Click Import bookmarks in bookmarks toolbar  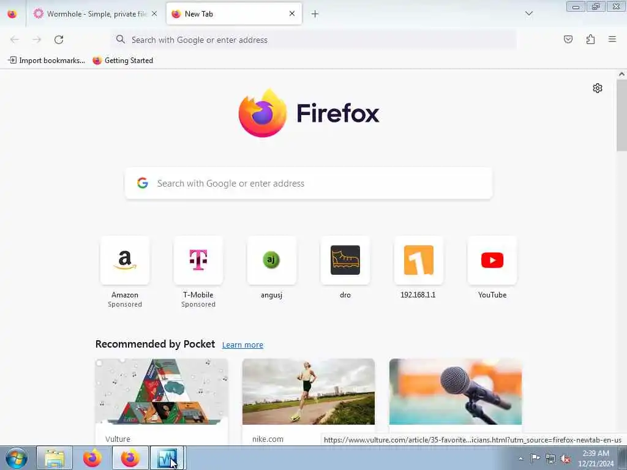[x=47, y=61]
